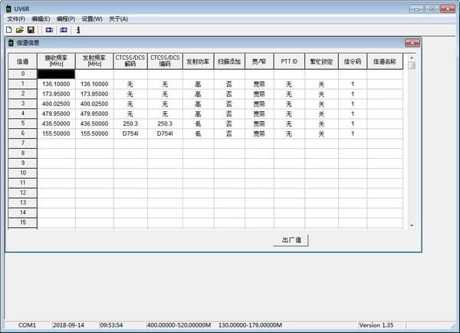Click the info toolbar icon
460x333 pixels.
(x=78, y=30)
